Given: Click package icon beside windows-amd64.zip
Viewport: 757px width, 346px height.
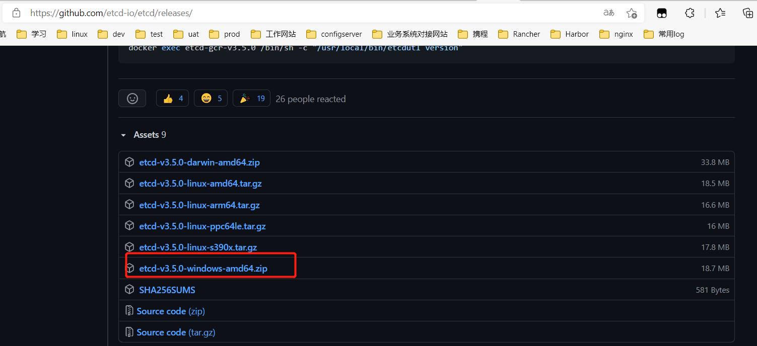Looking at the screenshot, I should click(x=129, y=268).
